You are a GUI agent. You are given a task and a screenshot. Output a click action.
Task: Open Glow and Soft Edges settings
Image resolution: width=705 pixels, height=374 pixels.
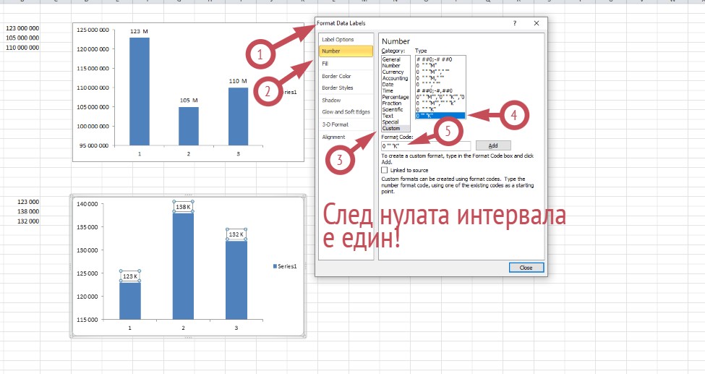(x=346, y=111)
